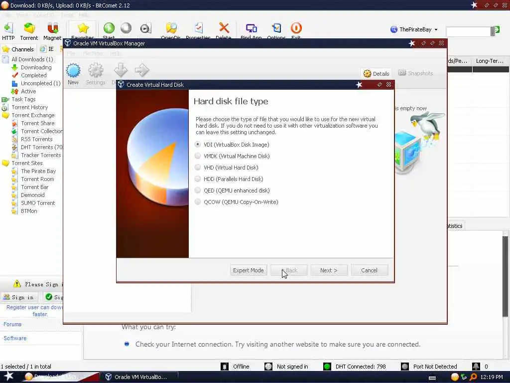
Task: Expand Torrent Exchange folder
Action: click(28, 115)
